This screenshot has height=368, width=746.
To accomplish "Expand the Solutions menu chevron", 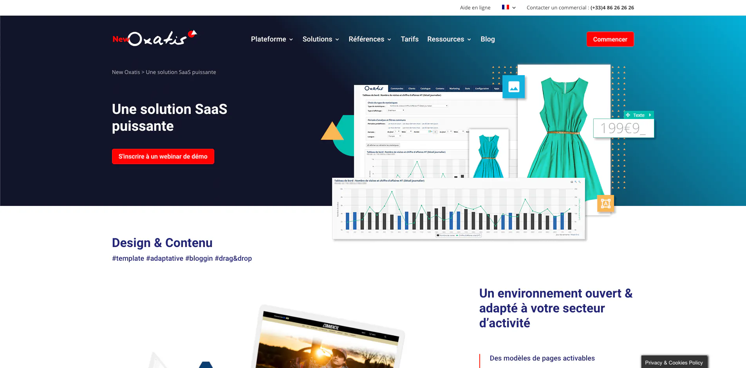I will tap(337, 40).
